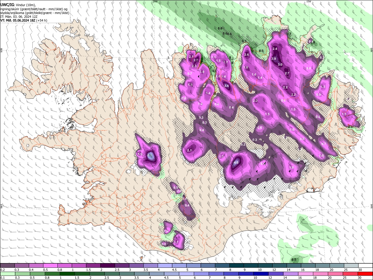Click the 30 label in the green rain legend row
Screen dimensions: 373x280
(360, 278)
